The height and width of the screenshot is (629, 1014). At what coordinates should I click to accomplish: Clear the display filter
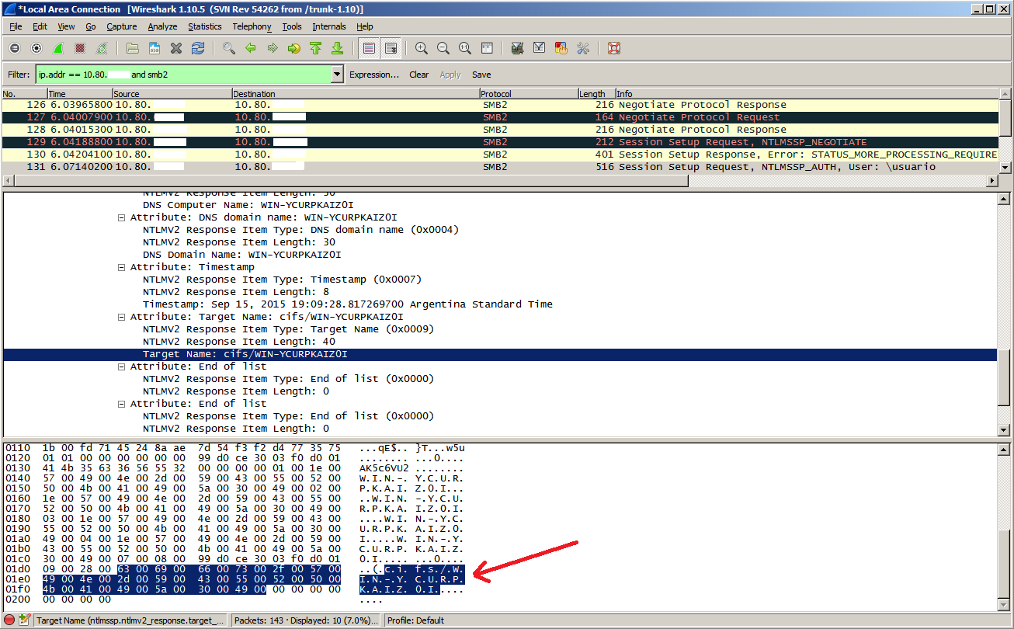[418, 75]
